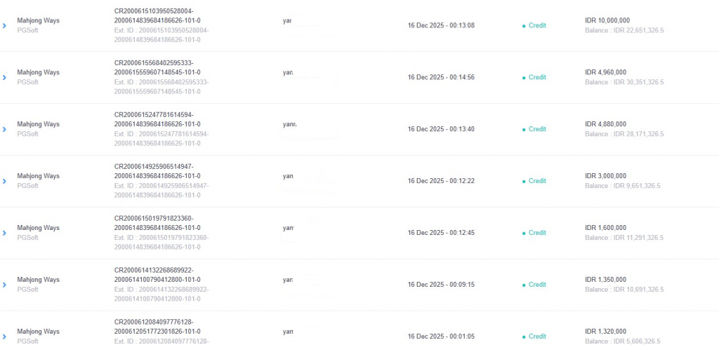This screenshot has width=719, height=345.
Task: Click the amount IDR 10,000,000
Action: (x=607, y=20)
